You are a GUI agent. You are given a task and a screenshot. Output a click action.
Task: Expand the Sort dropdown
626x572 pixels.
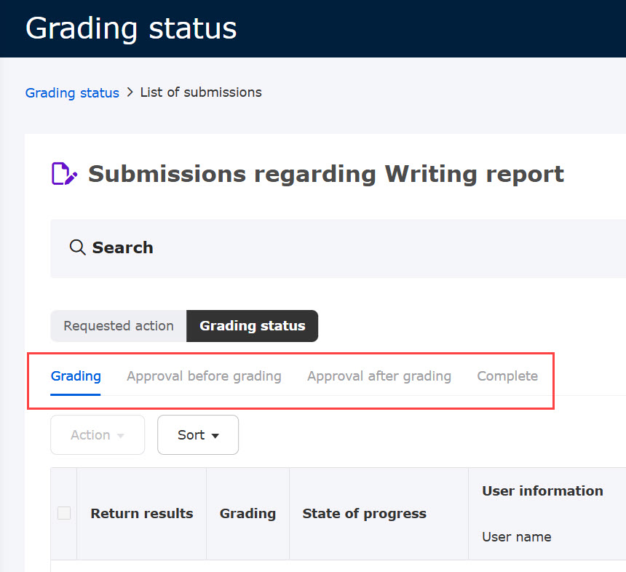[x=198, y=434]
